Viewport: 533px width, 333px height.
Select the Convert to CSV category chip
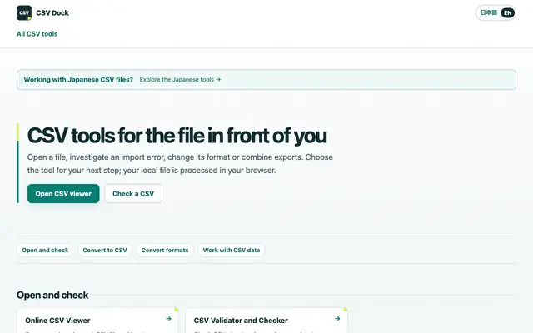point(105,250)
